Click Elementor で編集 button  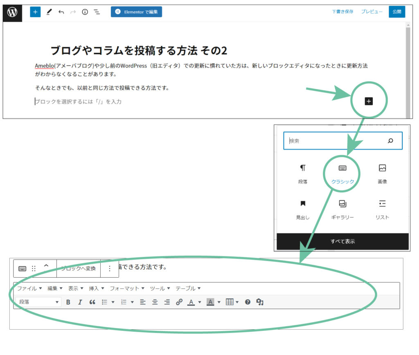(136, 12)
